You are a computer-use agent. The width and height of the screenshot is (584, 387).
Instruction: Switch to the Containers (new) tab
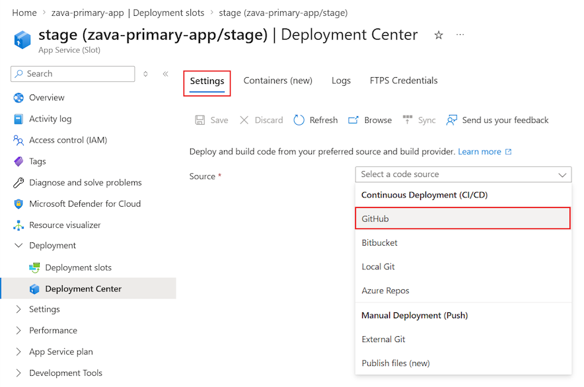[277, 80]
